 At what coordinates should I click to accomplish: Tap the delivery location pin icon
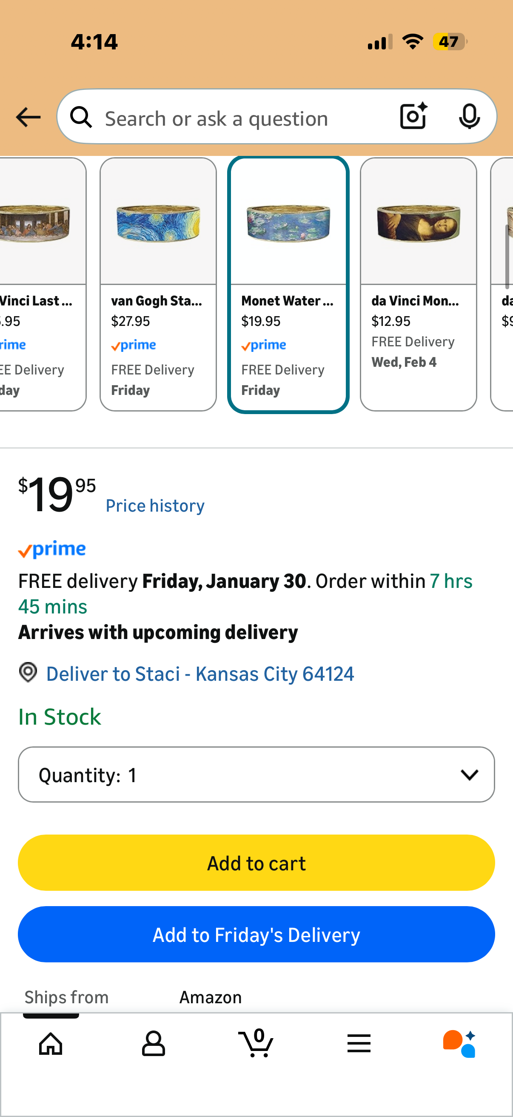pos(28,673)
